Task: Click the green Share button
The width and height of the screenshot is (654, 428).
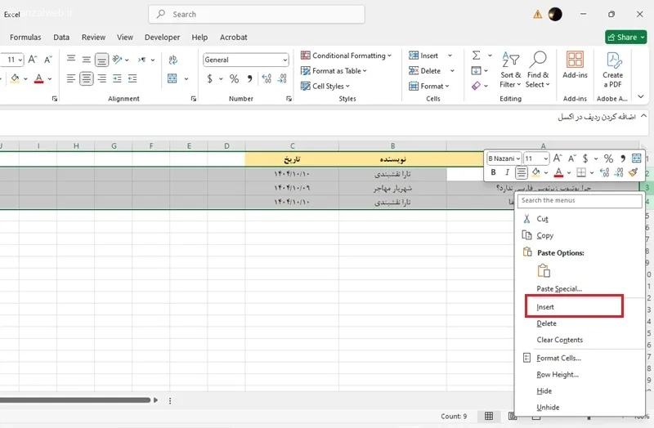Action: 625,37
